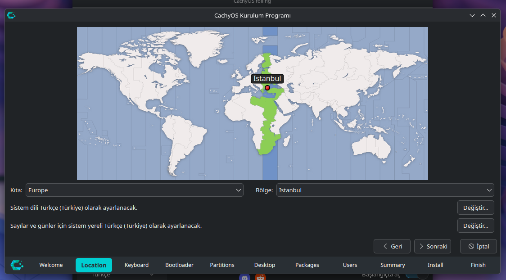Go back with the Geri button

tap(392, 246)
